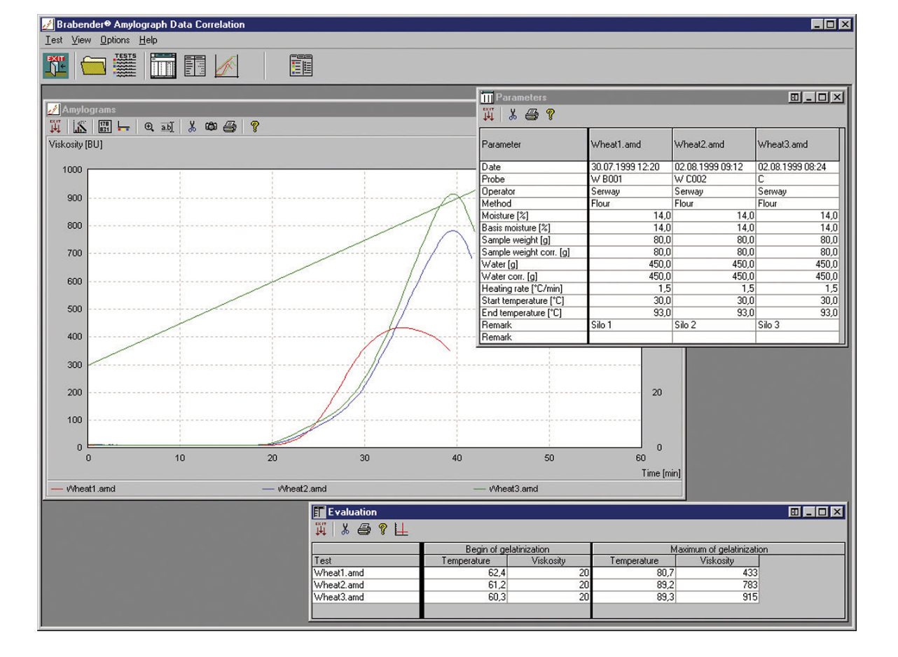Click the colored axis legend icon in Amylograms
Viewport: 898px width, 657px height.
pyautogui.click(x=123, y=127)
